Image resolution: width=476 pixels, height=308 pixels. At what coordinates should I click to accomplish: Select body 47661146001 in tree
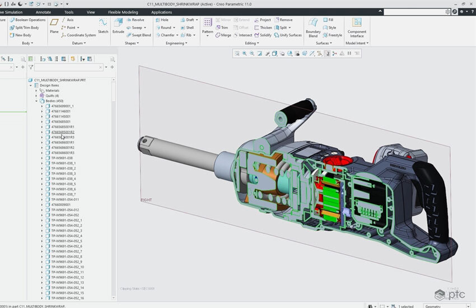click(x=60, y=111)
